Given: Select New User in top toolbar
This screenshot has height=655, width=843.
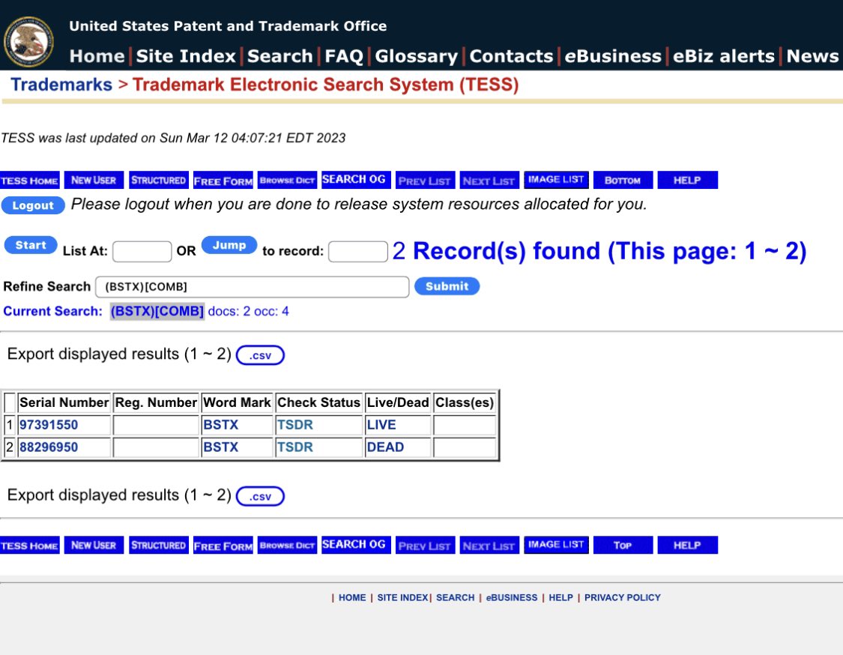Looking at the screenshot, I should [x=94, y=180].
